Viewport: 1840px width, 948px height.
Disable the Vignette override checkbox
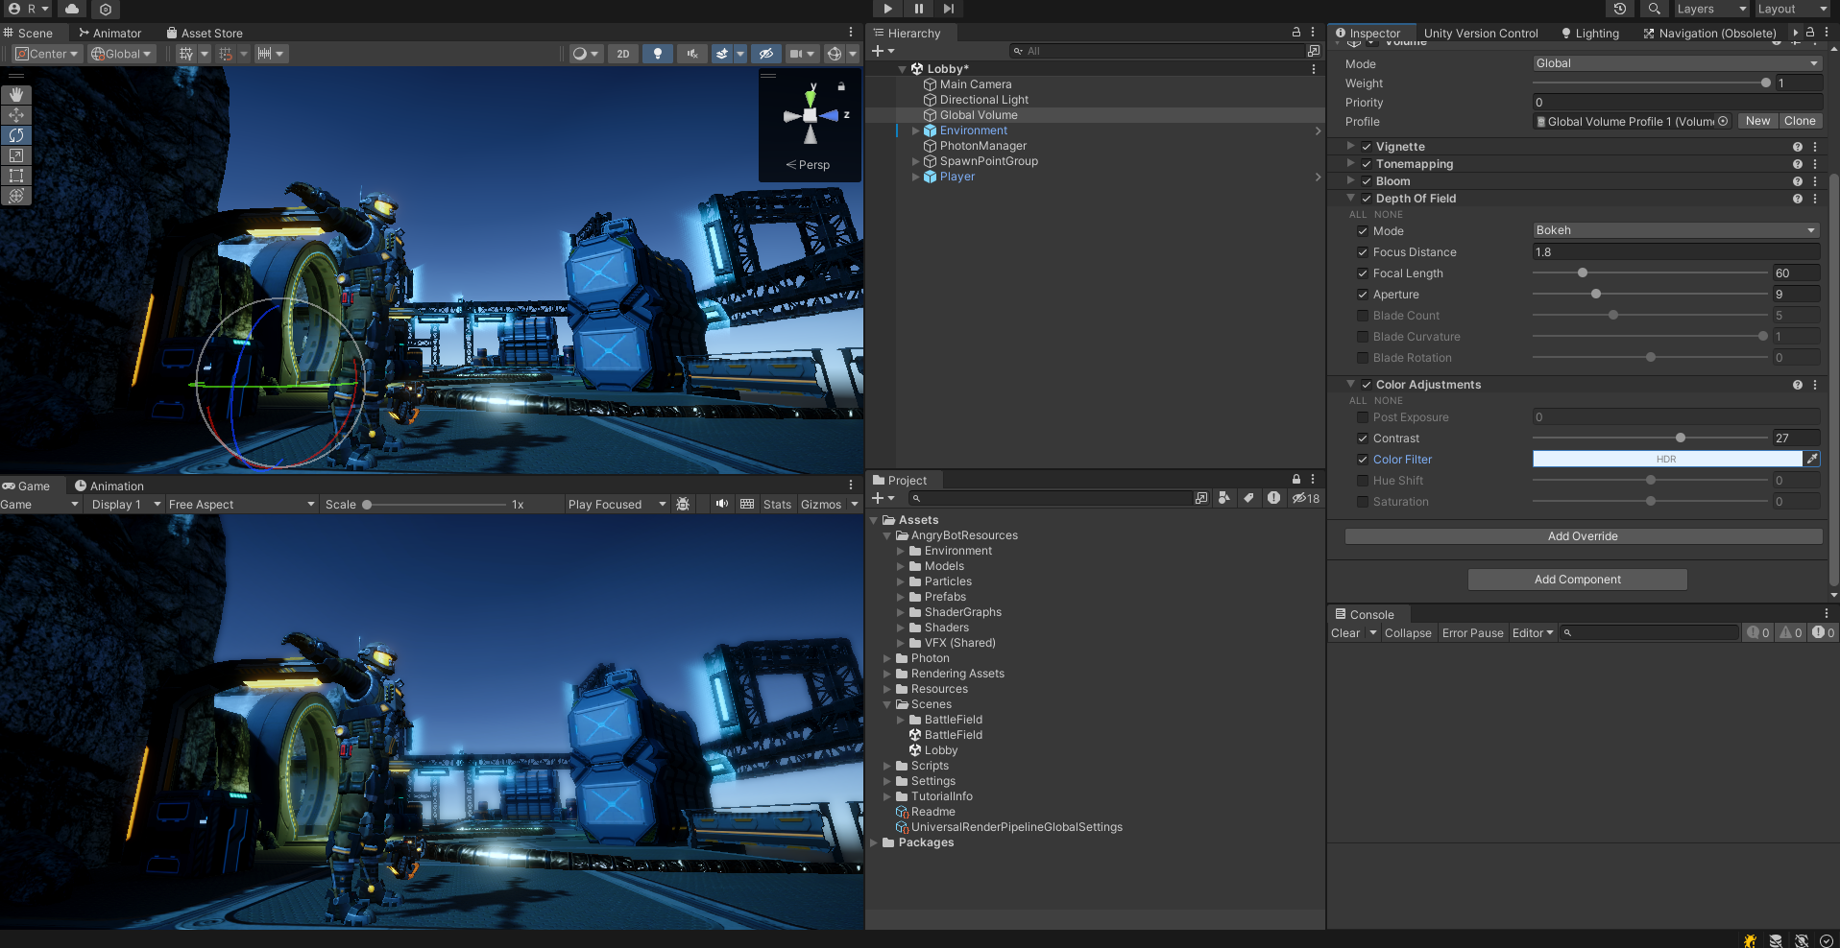pyautogui.click(x=1367, y=147)
